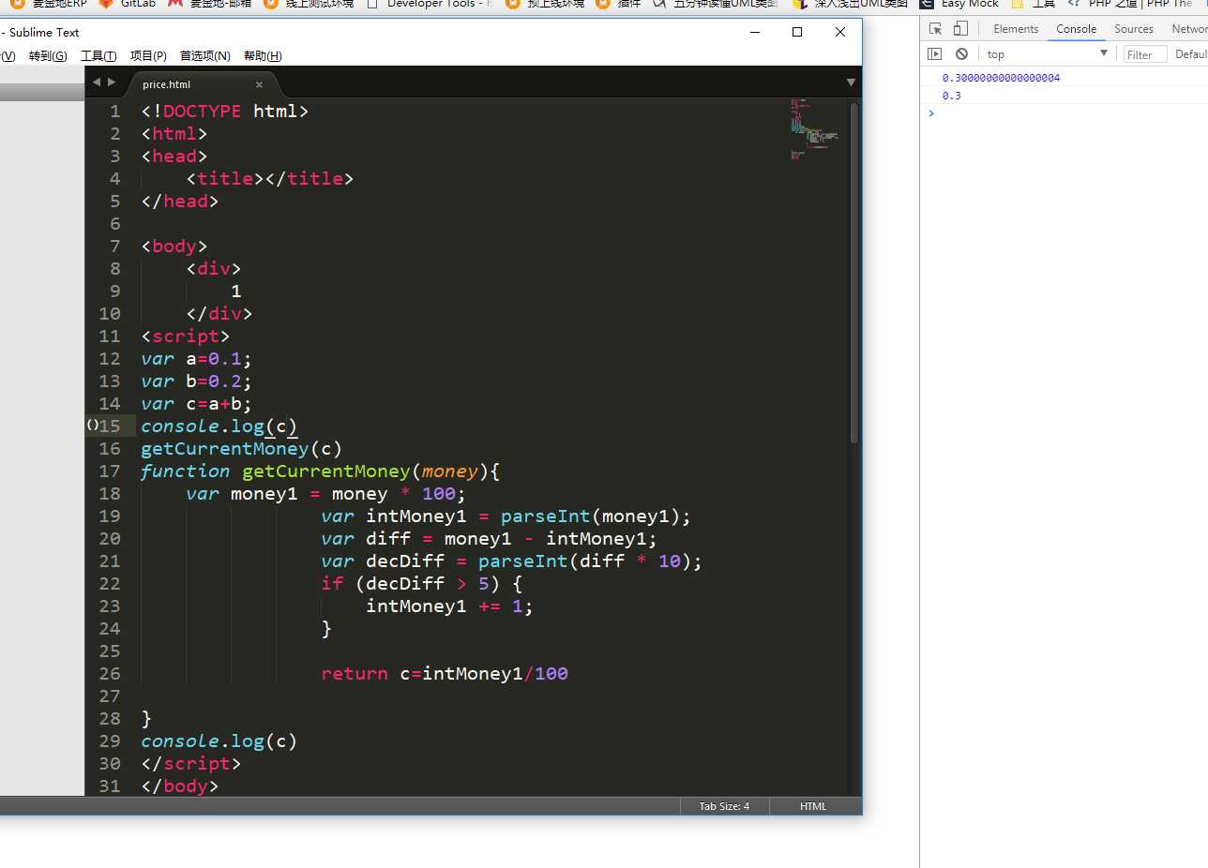Click the var b=0.2; line
The height and width of the screenshot is (868, 1208).
(x=197, y=382)
